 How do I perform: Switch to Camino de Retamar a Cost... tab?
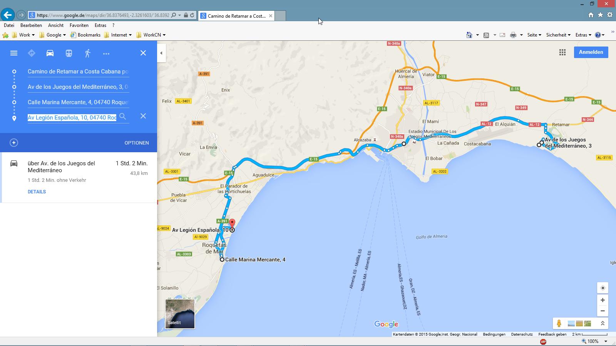pyautogui.click(x=236, y=16)
